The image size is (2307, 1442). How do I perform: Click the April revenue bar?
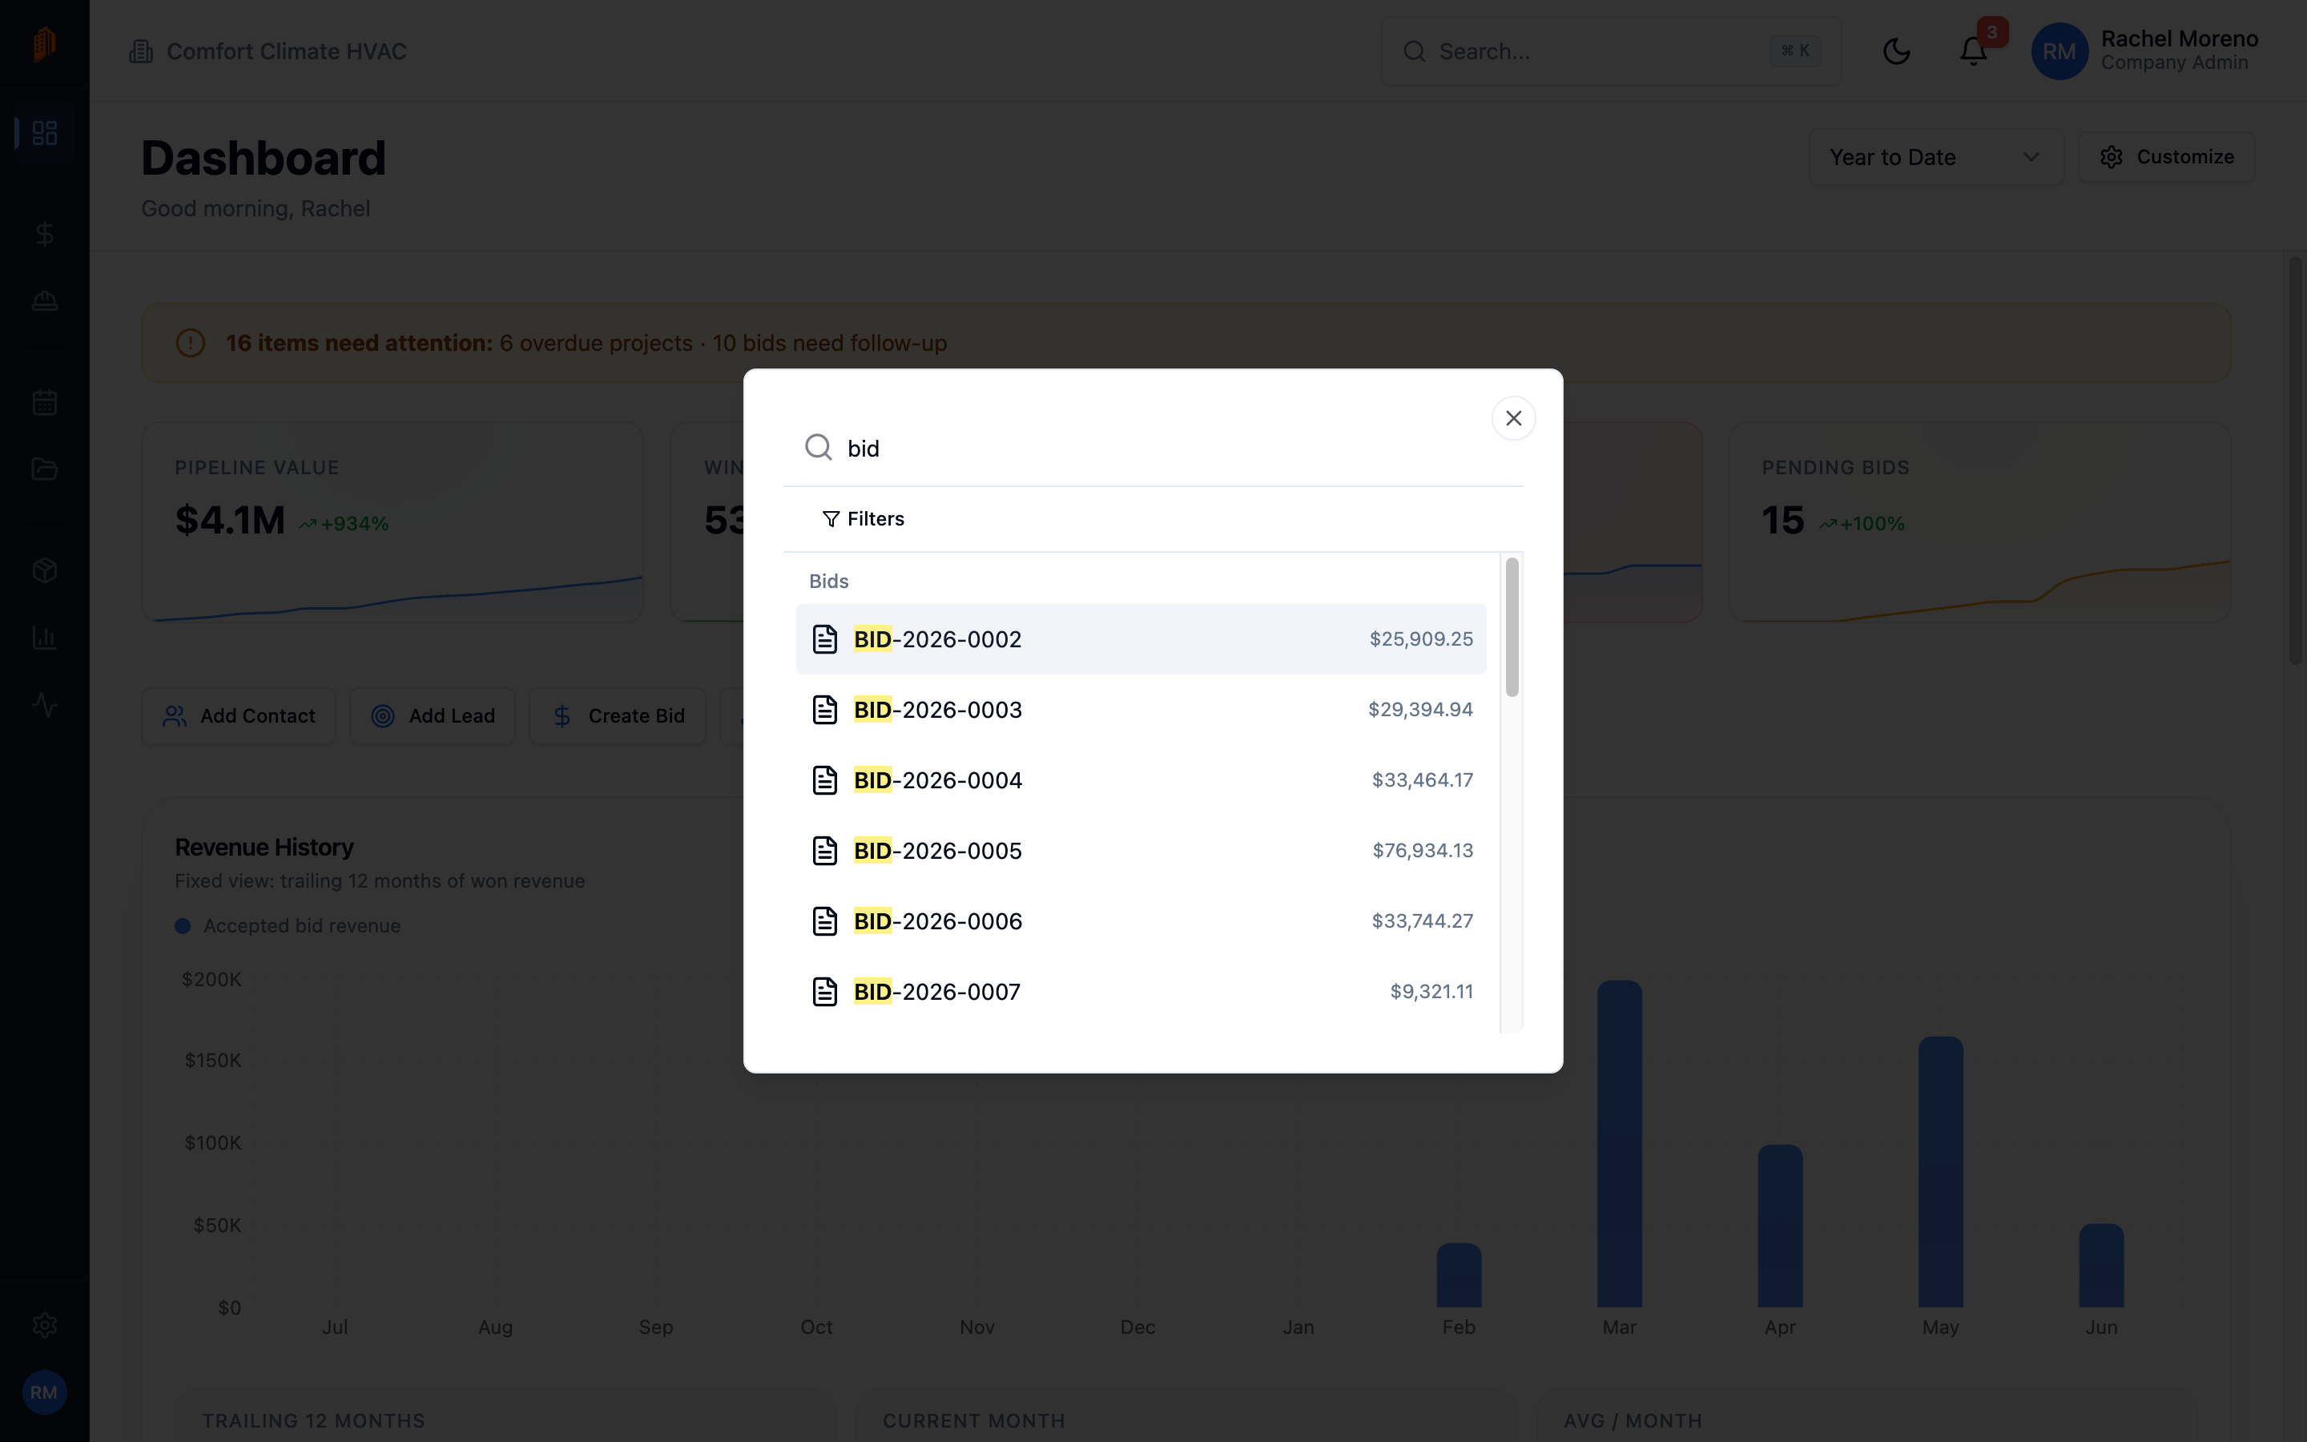[x=1780, y=1226]
